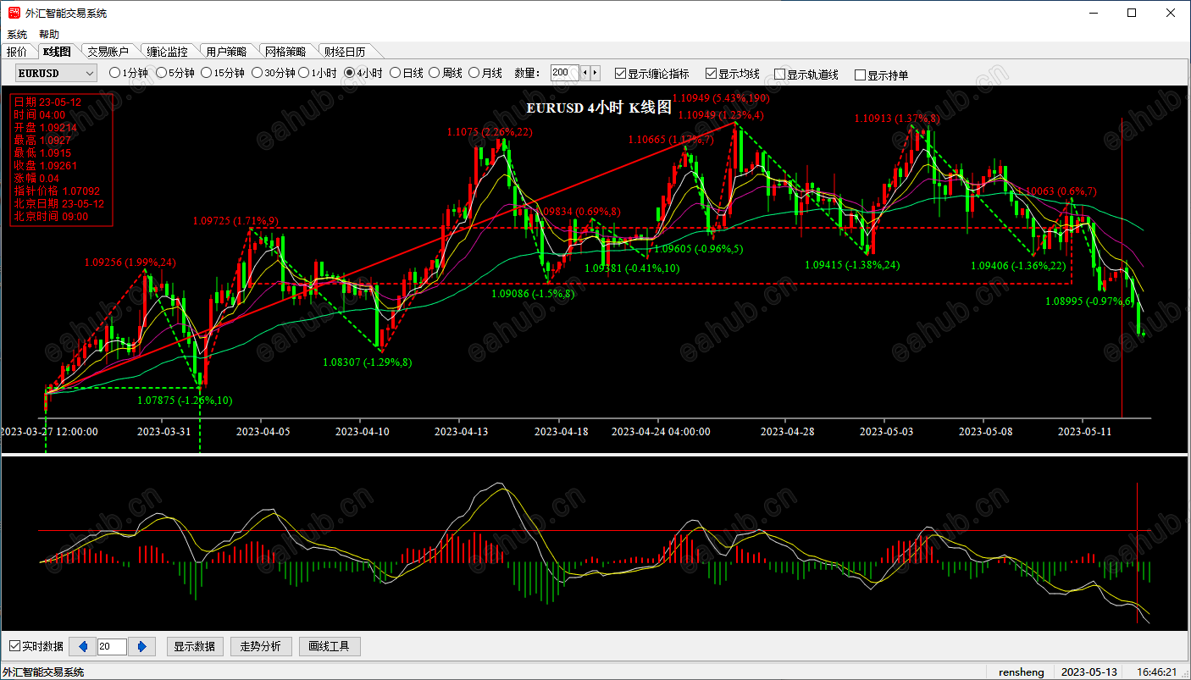Click the 1.08307 (-1.29%,8) trough label
The image size is (1191, 680).
pyautogui.click(x=368, y=362)
